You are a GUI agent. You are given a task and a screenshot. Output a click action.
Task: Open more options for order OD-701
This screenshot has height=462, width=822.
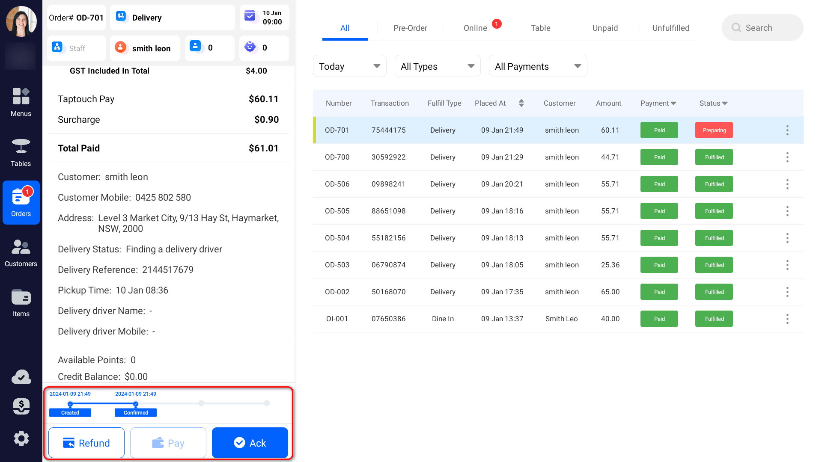click(787, 130)
